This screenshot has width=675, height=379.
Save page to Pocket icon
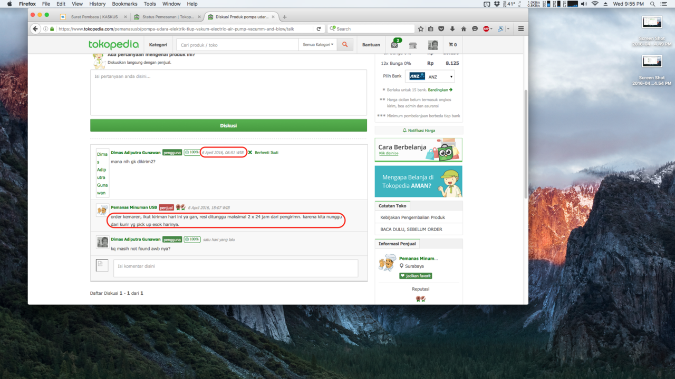pos(441,29)
